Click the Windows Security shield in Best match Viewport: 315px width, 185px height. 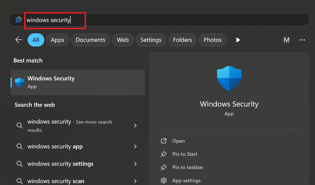(20, 82)
